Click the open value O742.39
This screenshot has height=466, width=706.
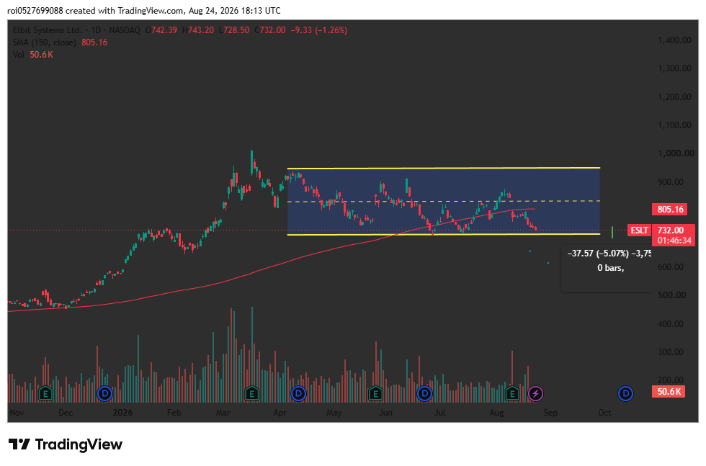coord(161,30)
